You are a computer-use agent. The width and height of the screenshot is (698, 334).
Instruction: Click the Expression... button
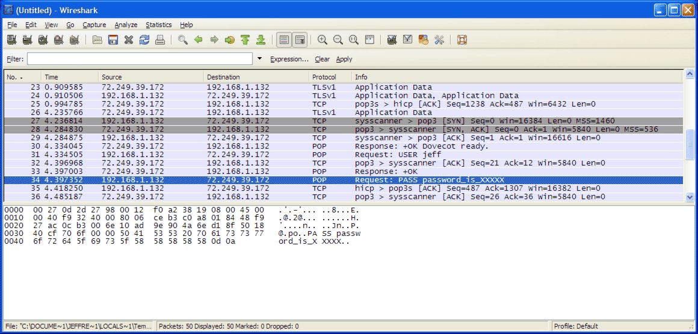289,59
